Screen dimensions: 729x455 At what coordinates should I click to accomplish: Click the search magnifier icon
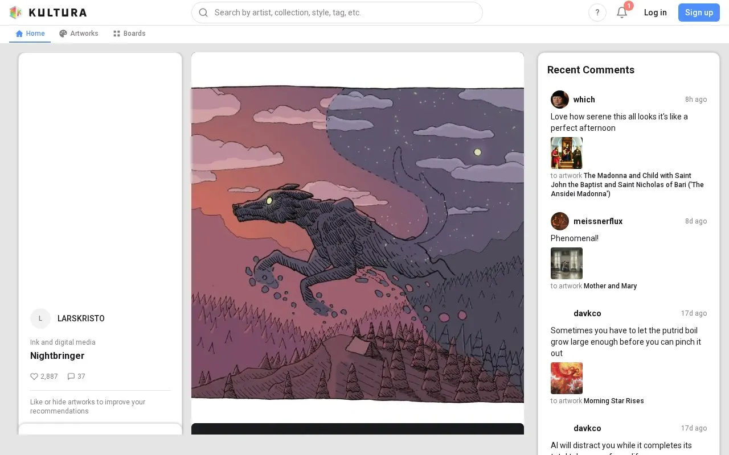(x=203, y=13)
